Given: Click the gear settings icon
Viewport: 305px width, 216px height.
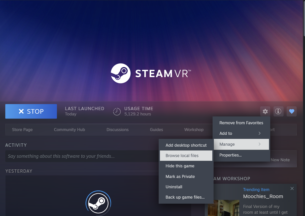Looking at the screenshot, I should 265,111.
